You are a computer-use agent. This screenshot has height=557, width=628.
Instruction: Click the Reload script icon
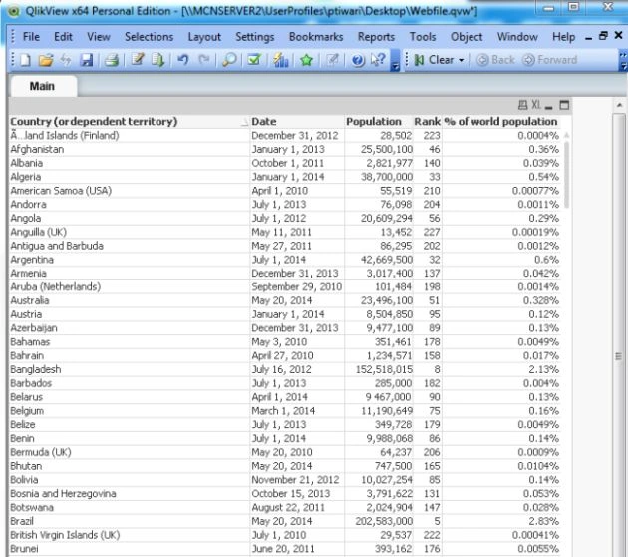[157, 60]
